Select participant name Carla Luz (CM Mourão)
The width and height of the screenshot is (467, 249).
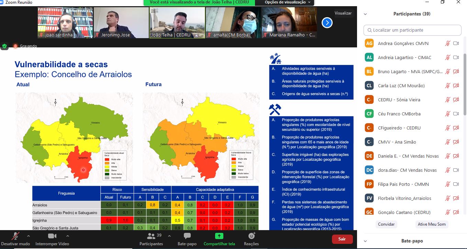(401, 86)
